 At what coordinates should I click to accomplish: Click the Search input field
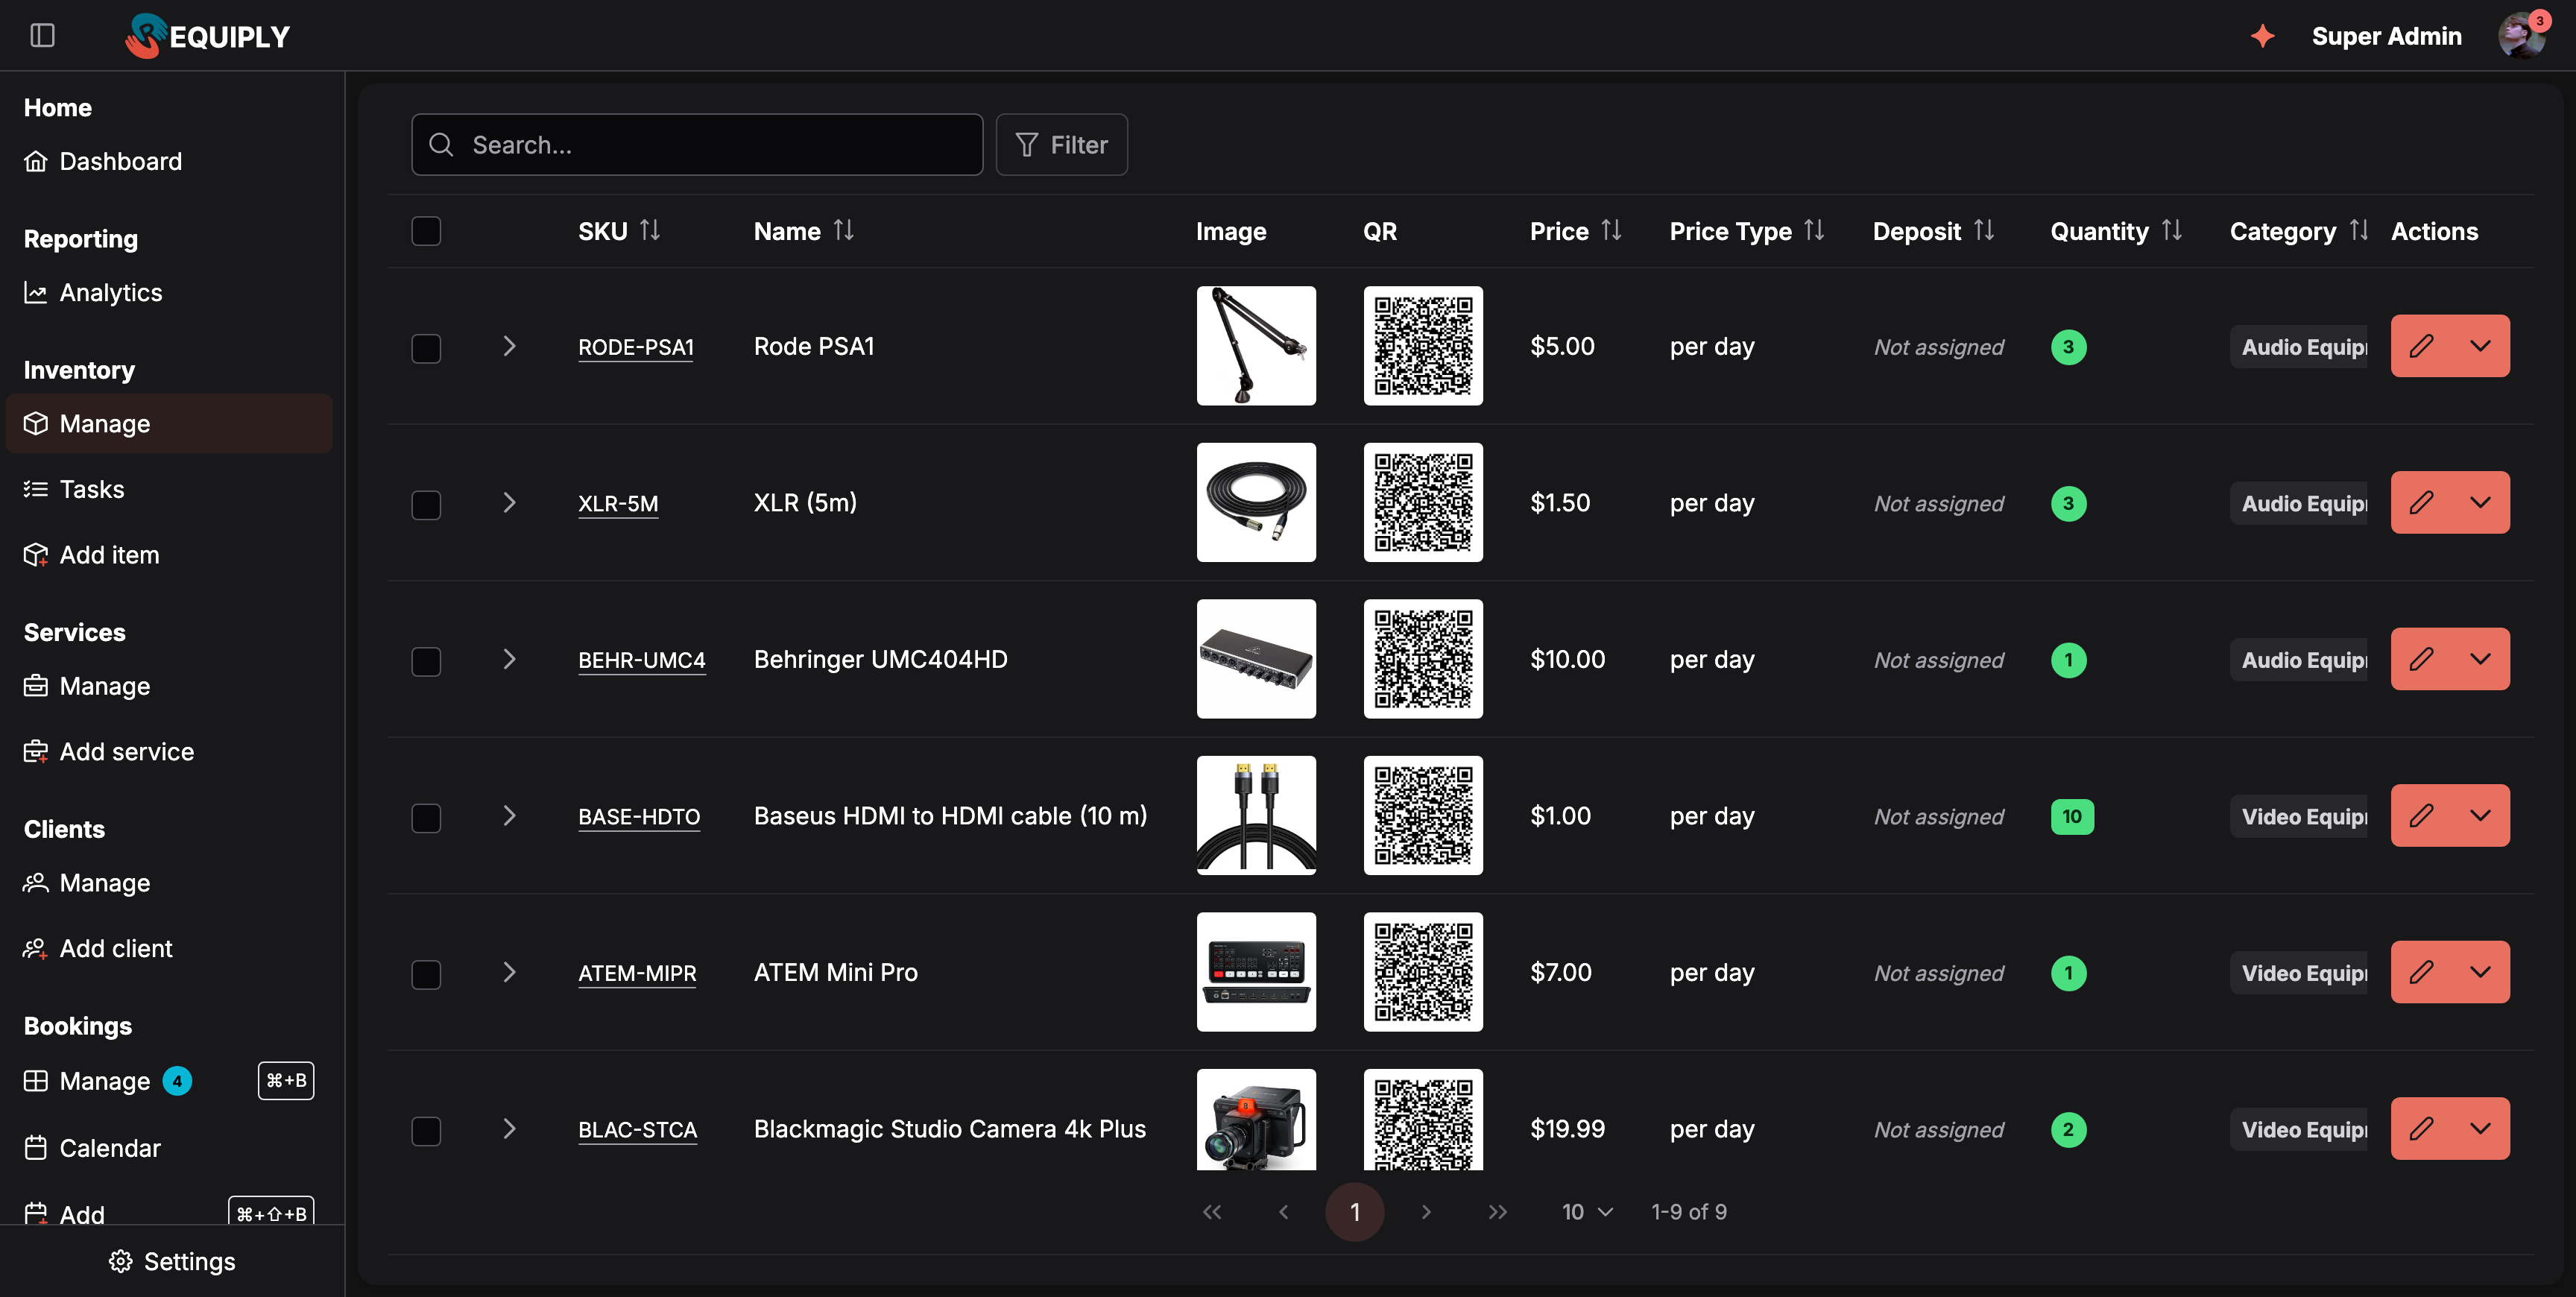[x=697, y=145]
